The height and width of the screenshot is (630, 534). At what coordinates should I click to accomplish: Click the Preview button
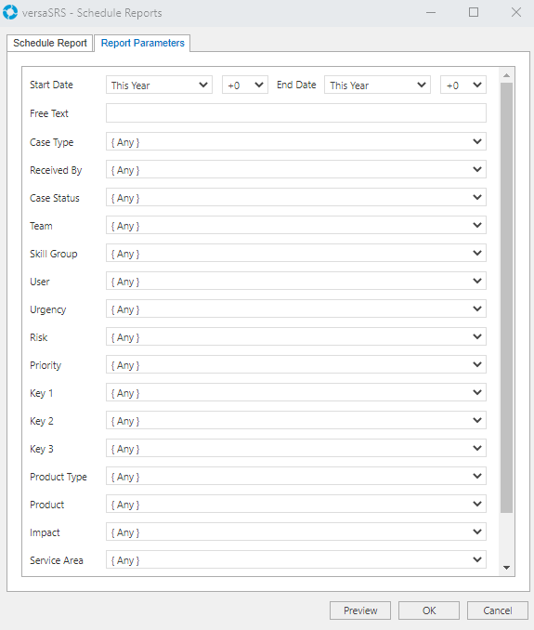coord(360,610)
